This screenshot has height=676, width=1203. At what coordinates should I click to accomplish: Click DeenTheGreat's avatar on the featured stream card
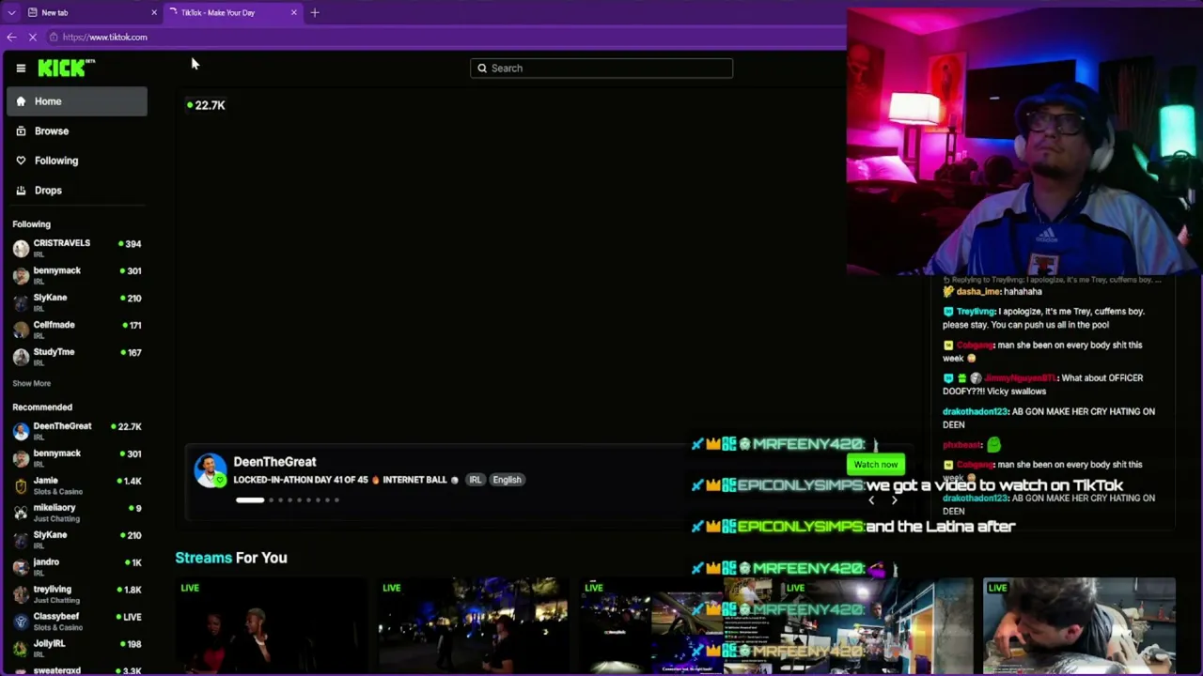point(210,470)
